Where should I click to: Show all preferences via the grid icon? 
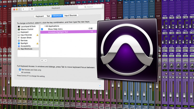click(x=32, y=9)
